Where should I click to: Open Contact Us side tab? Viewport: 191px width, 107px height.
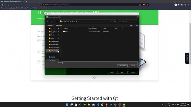(x=187, y=58)
